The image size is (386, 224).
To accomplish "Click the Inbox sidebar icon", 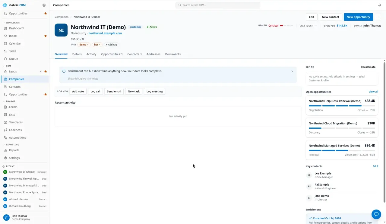I will click(x=5, y=36).
